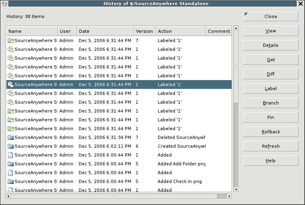Click the horizontal scrollbar right arrow
Viewport: 305px width, 205px height.
click(x=229, y=197)
